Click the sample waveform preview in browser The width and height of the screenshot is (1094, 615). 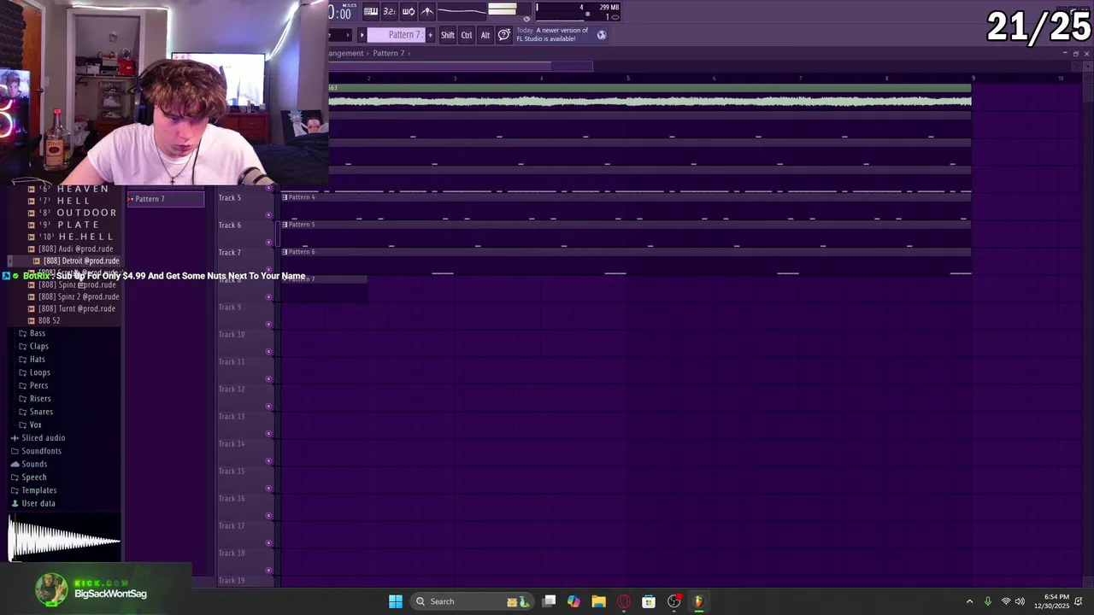coord(65,539)
